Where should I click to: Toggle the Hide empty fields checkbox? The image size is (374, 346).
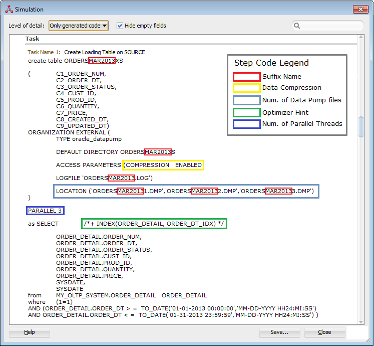120,26
